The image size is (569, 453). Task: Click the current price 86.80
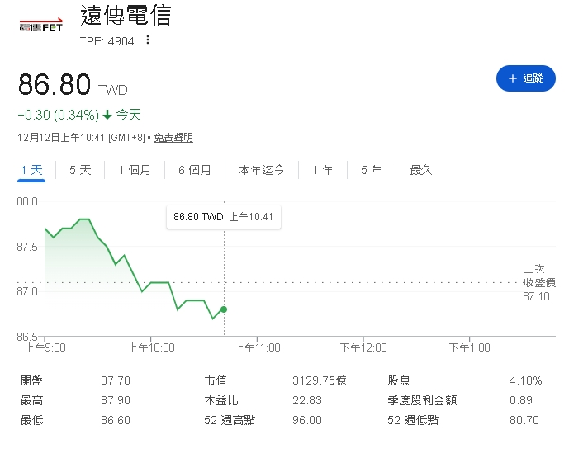(x=55, y=84)
